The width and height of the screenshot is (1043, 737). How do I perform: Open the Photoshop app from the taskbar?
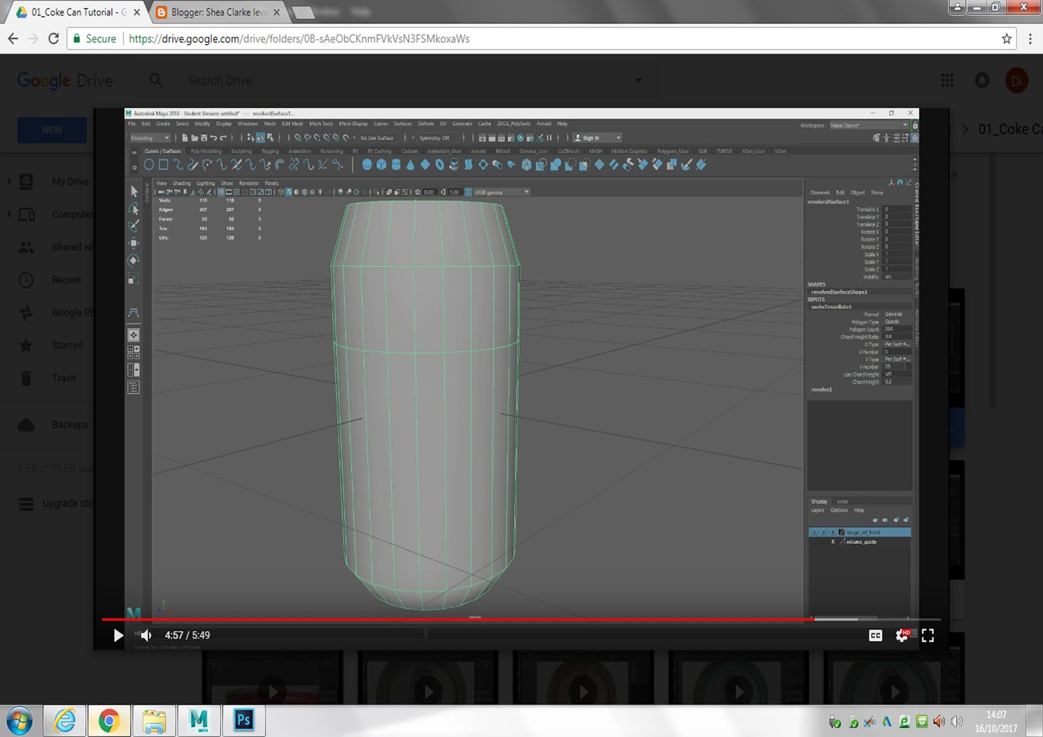tap(243, 720)
